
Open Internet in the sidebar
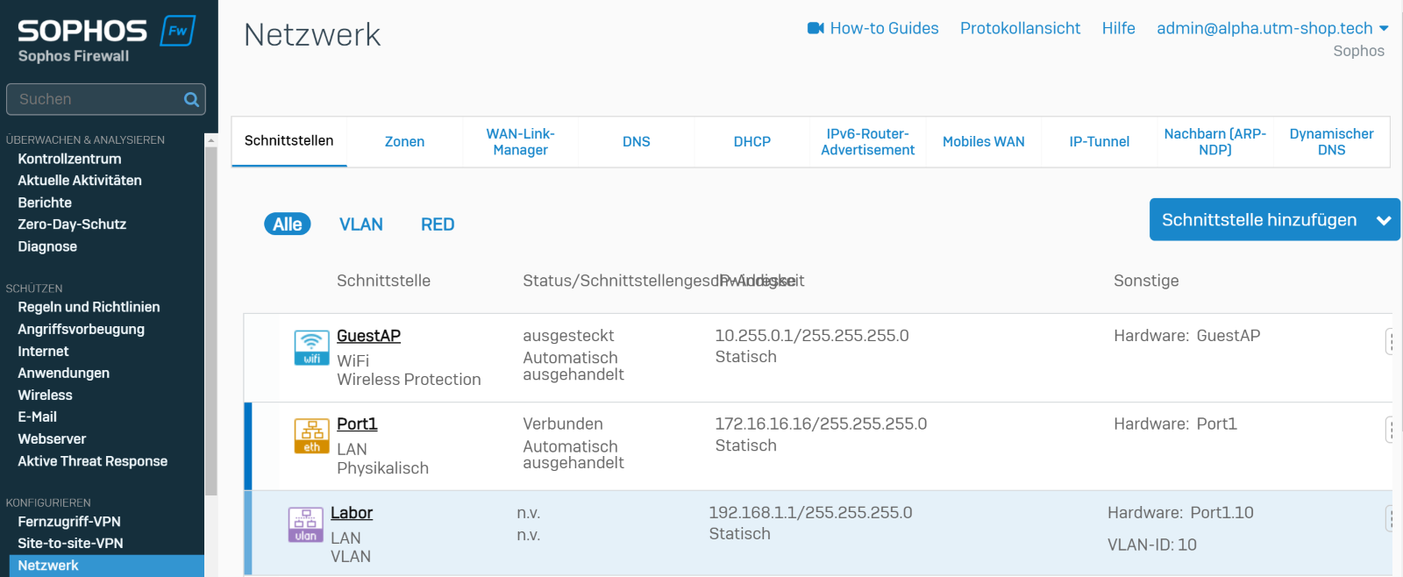coord(43,351)
